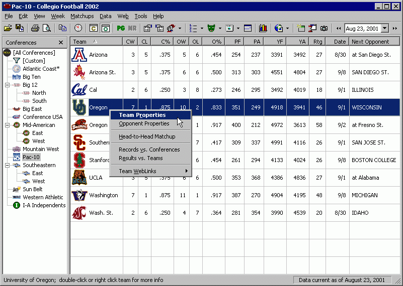This screenshot has height=286, width=403.
Task: Click the bar chart toolbar icon
Action: click(263, 28)
